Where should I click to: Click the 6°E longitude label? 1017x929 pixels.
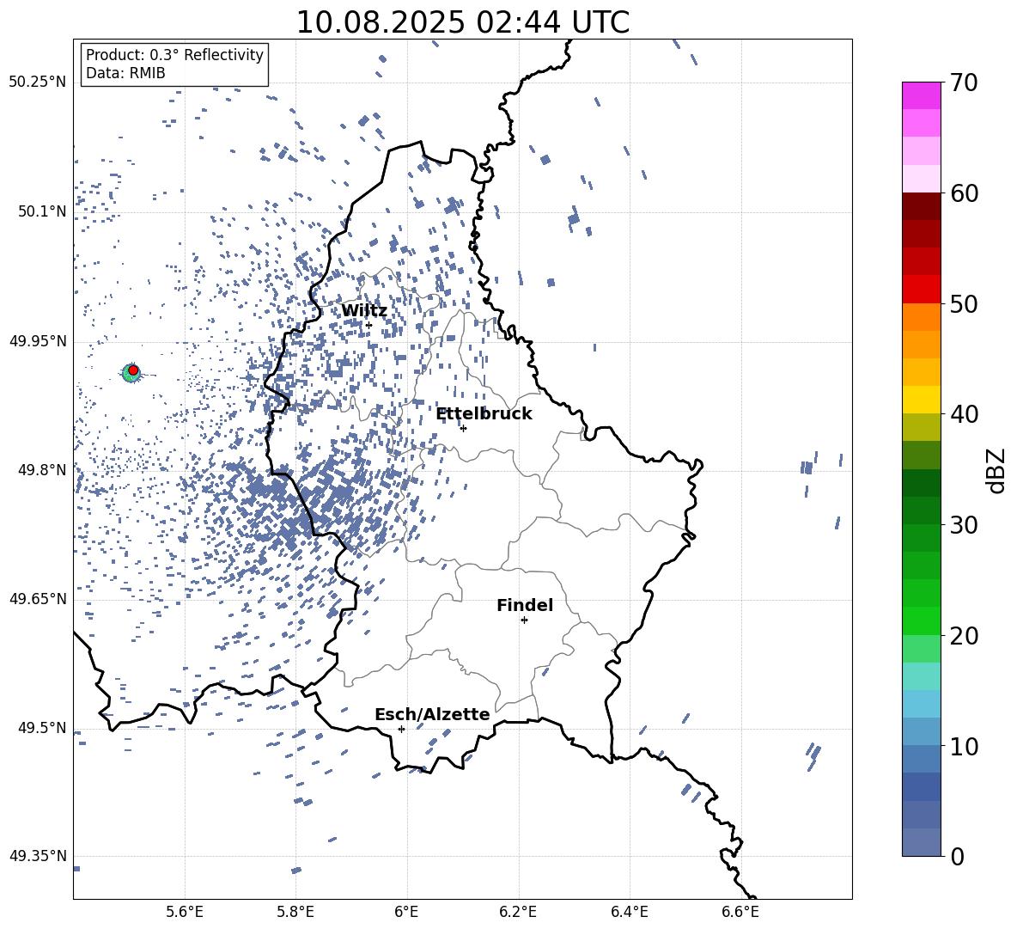pyautogui.click(x=406, y=912)
